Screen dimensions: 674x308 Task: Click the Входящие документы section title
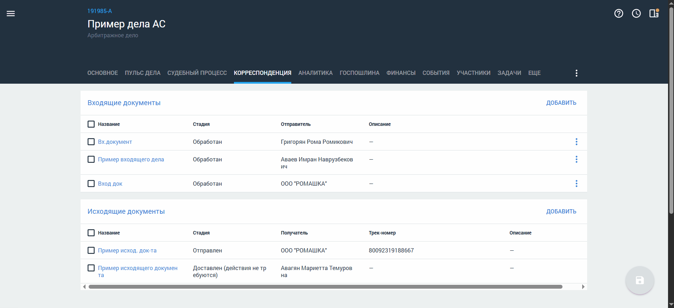tap(124, 103)
